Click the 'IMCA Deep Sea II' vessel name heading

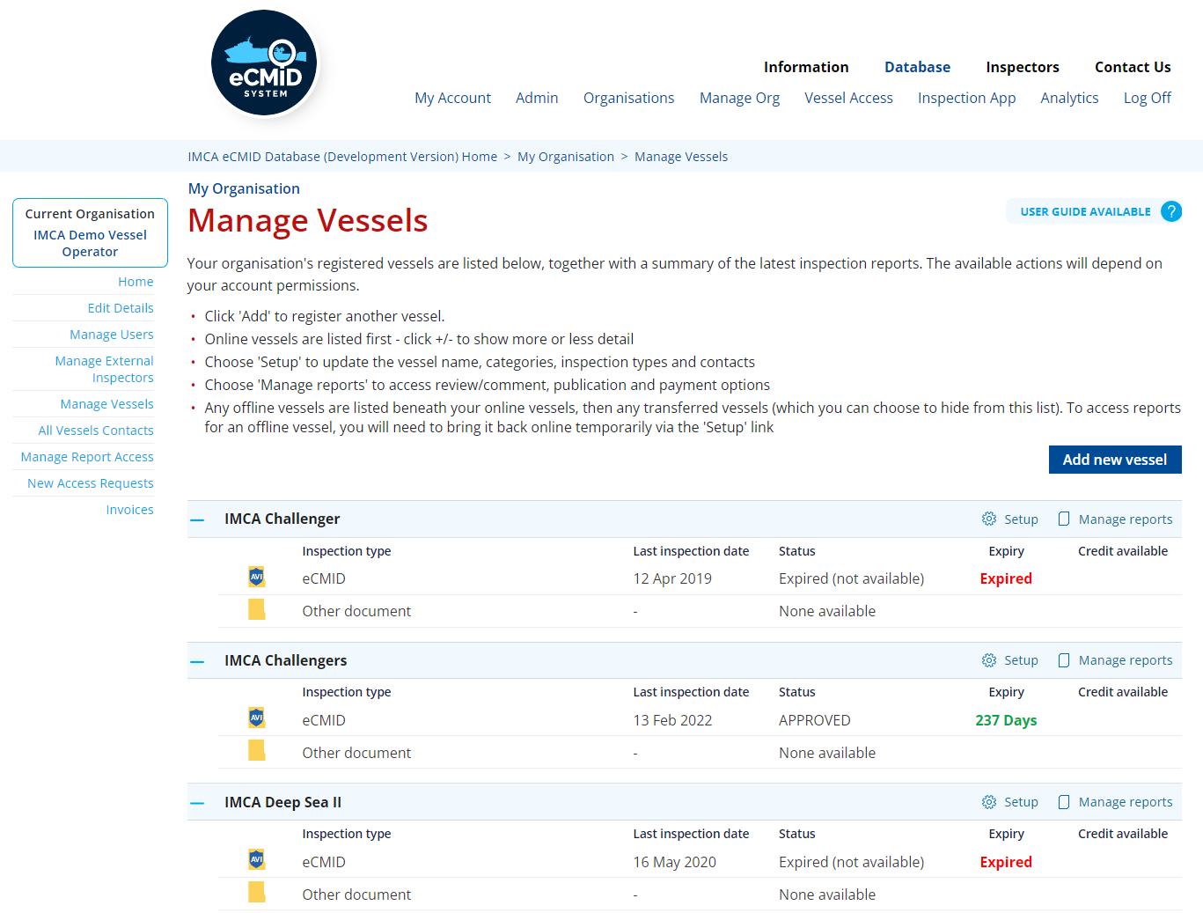[x=282, y=802]
